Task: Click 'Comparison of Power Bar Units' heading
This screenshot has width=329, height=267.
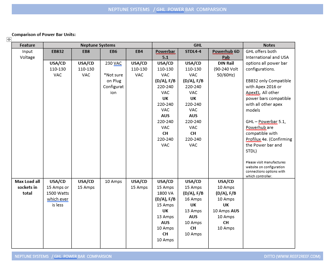Action: click(x=44, y=35)
